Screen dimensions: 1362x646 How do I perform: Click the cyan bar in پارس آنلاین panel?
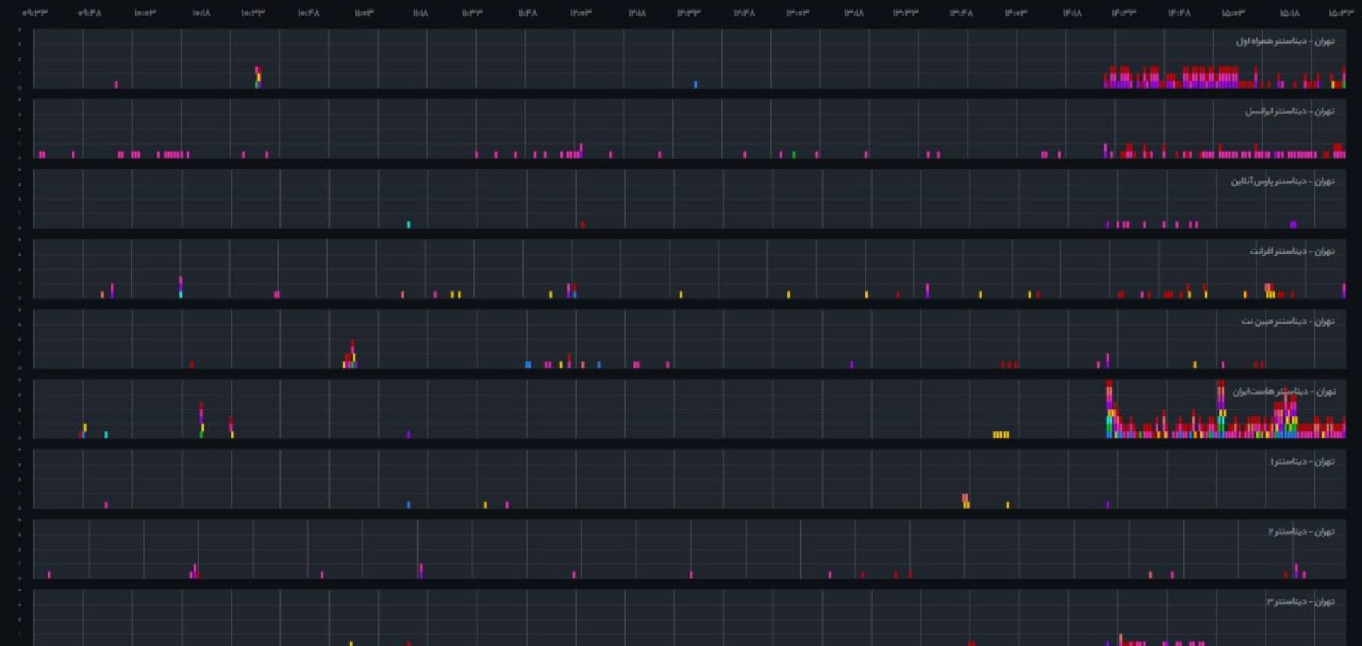coord(409,225)
